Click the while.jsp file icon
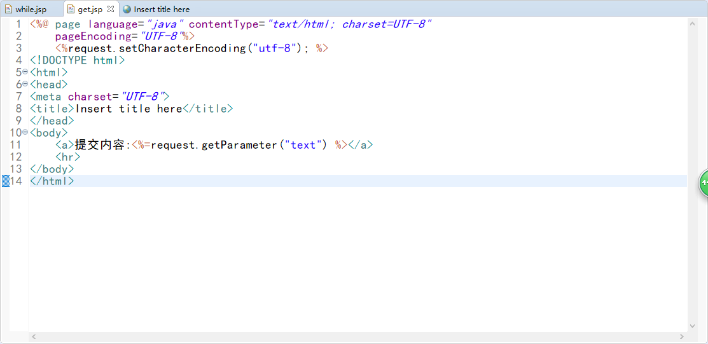Viewport: 708px width, 344px height. [8, 9]
